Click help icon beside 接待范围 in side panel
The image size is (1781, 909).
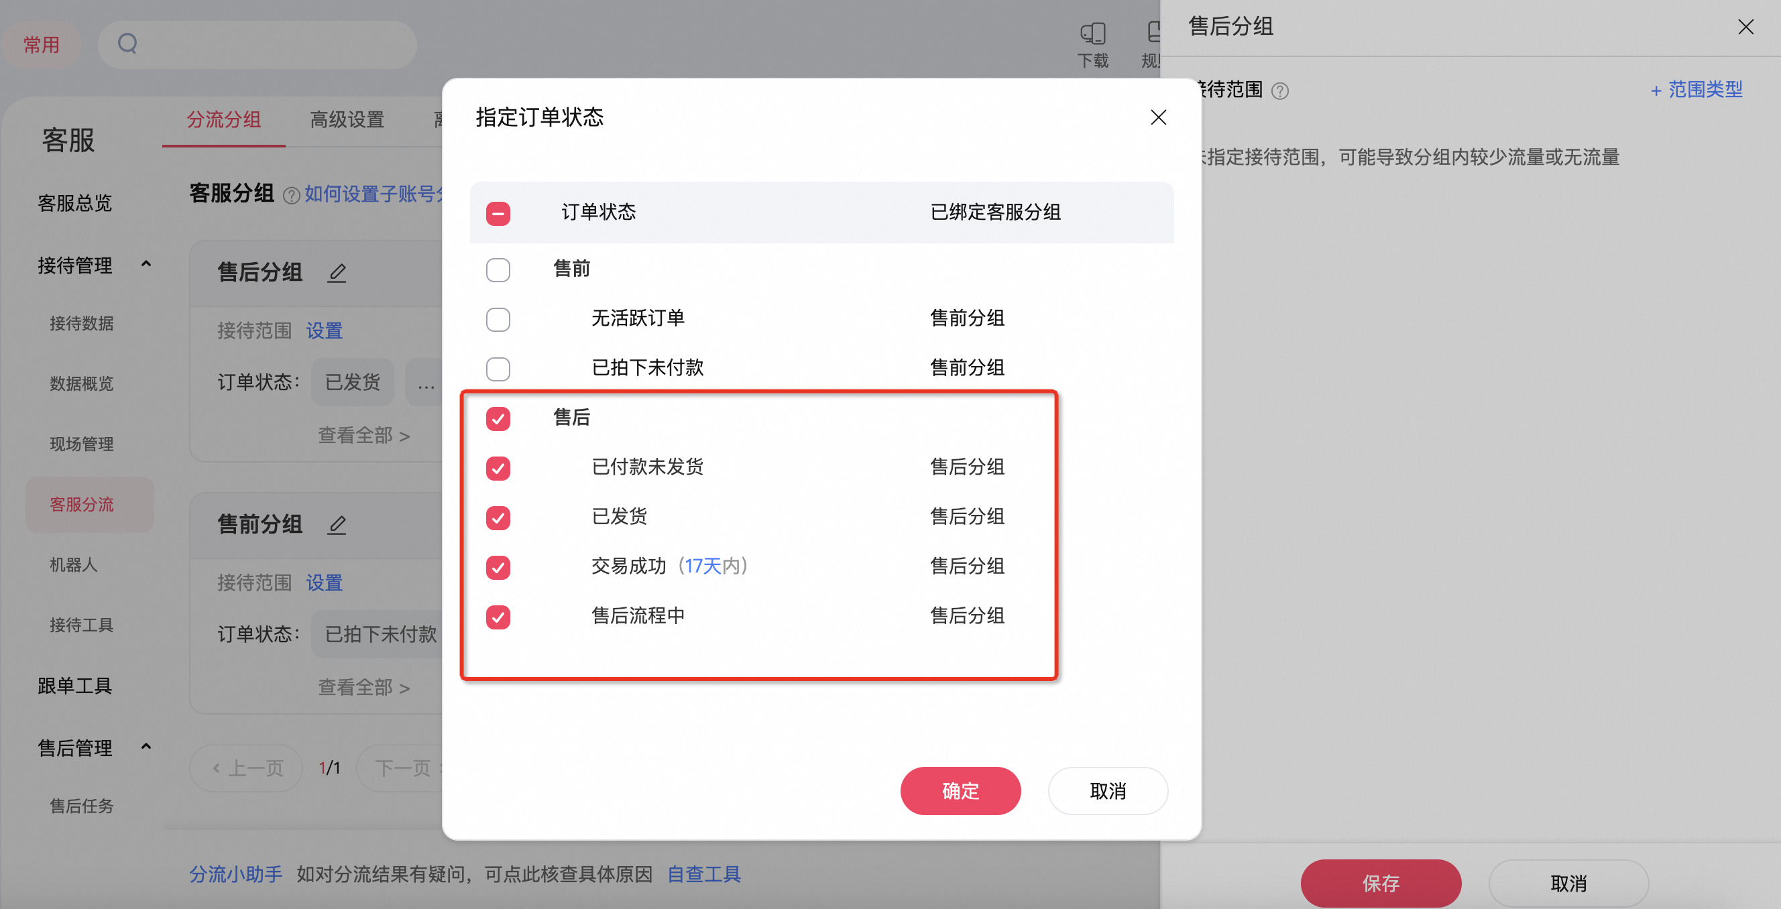click(1279, 91)
